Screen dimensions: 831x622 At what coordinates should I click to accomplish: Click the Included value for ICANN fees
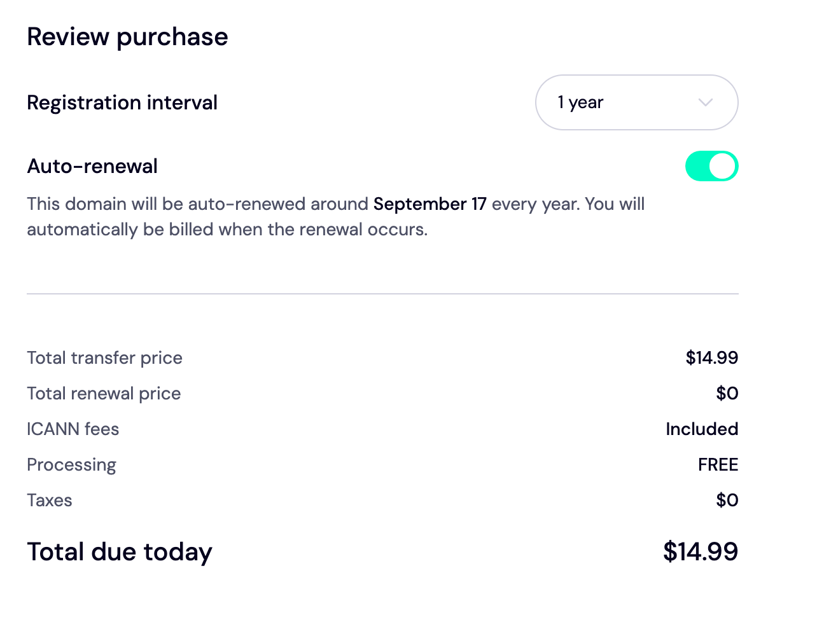[701, 429]
